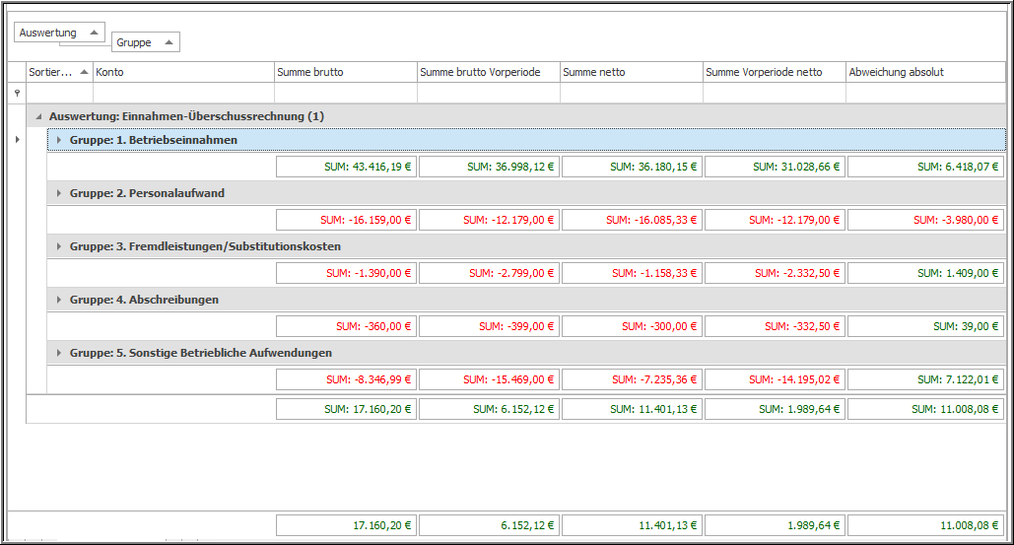Sort by the Sortier... column header
Viewport: 1014px width, 545px height.
tap(59, 72)
